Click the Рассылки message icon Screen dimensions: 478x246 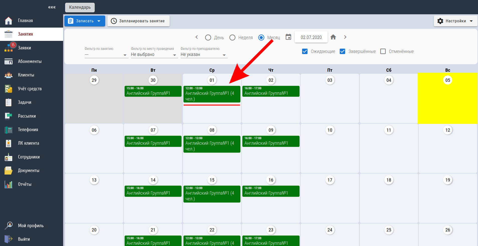point(9,116)
